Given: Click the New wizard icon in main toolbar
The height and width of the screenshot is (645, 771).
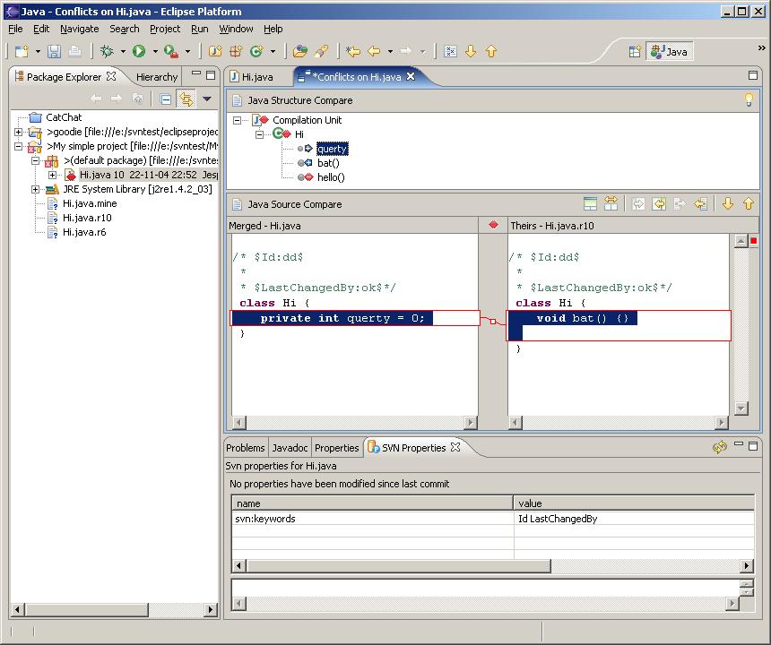Looking at the screenshot, I should point(22,51).
